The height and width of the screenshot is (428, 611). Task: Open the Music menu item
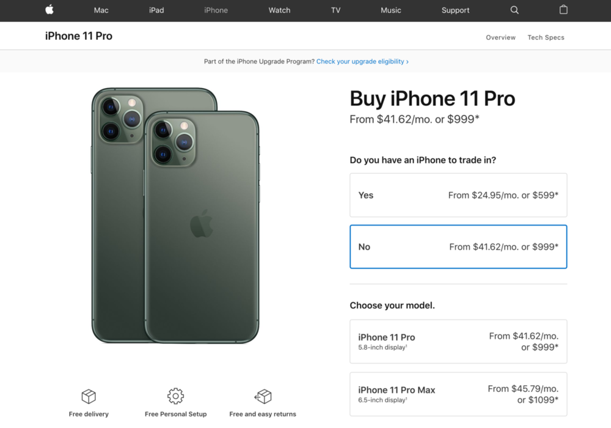(x=390, y=10)
